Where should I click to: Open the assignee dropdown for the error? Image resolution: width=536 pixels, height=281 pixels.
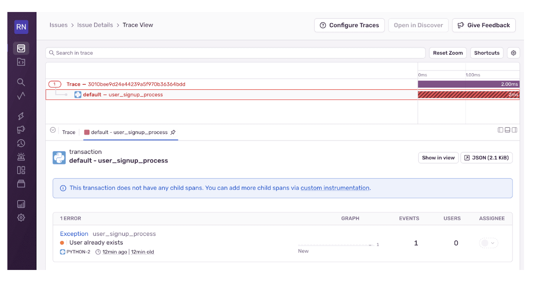tap(488, 242)
